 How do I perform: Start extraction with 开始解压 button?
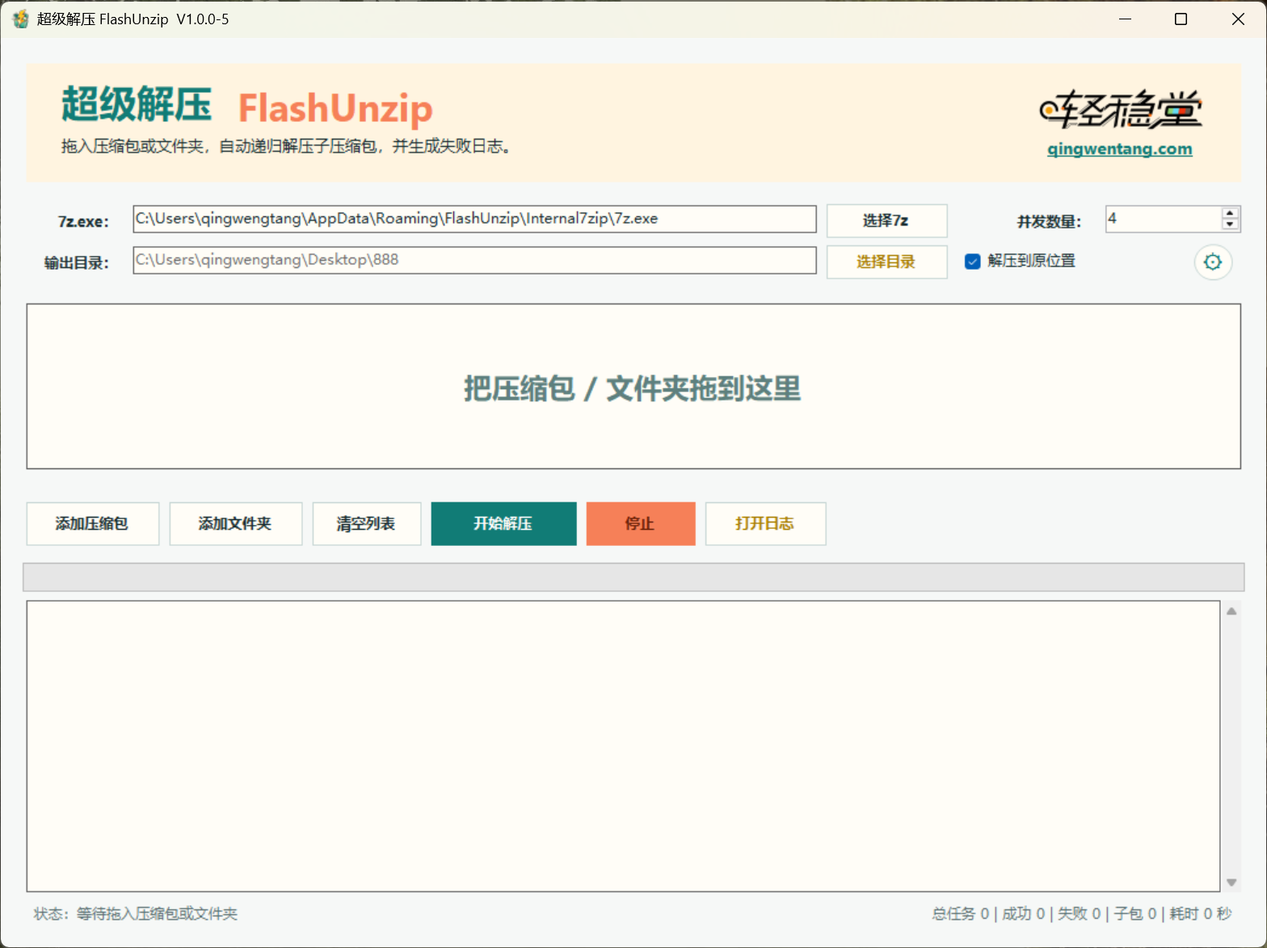503,524
